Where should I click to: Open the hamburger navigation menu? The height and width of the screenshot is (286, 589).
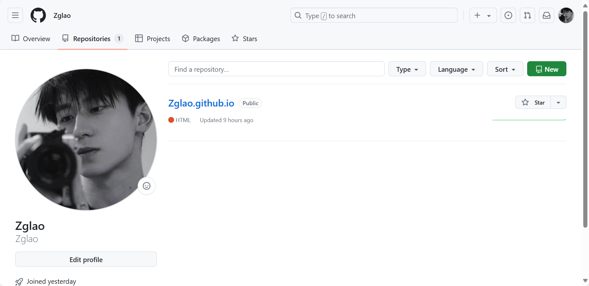[x=15, y=15]
